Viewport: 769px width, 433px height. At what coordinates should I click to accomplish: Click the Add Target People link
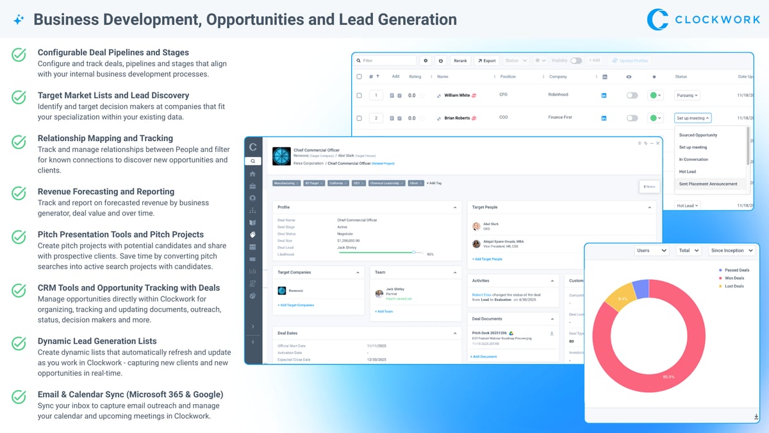pos(487,259)
